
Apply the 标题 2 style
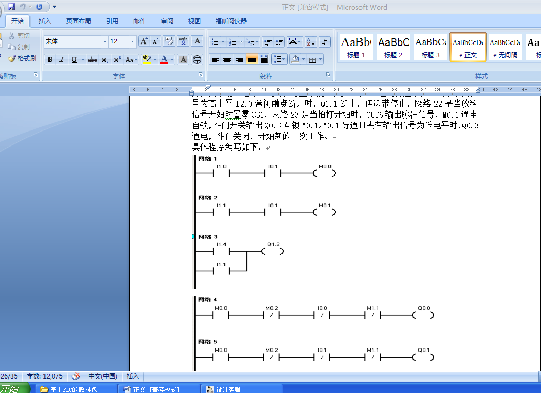point(393,47)
